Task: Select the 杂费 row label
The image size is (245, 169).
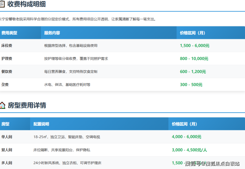Action: click(5, 84)
